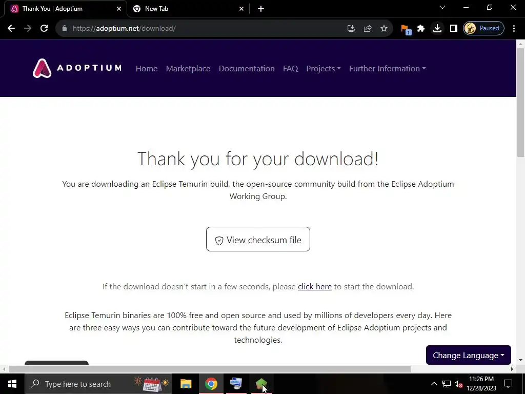Viewport: 525px width, 394px height.
Task: Click the taskbar search box
Action: click(98, 384)
